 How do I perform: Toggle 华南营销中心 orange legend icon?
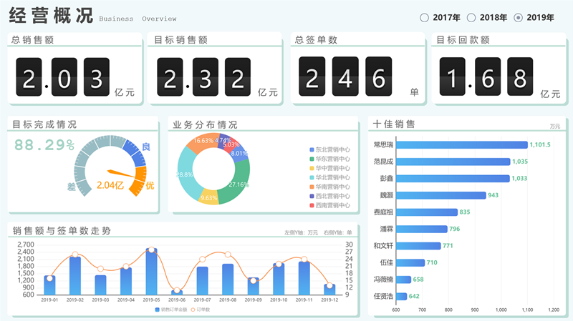pyautogui.click(x=310, y=187)
